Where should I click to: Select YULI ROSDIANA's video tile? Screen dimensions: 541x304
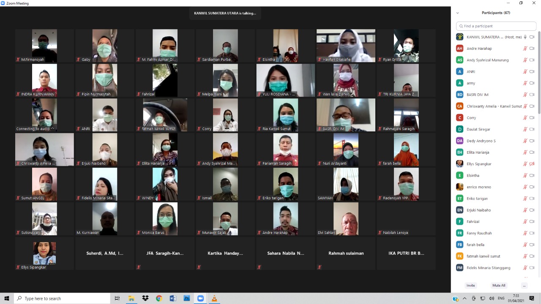285,80
